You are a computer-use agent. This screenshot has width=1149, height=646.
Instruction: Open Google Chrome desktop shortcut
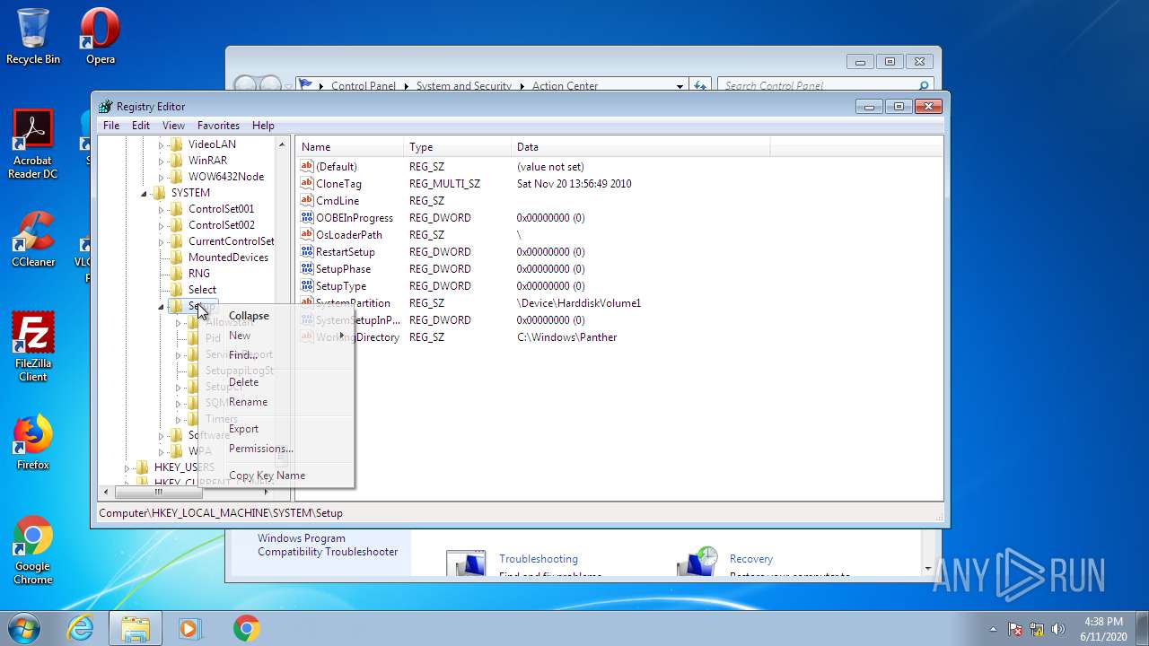33,550
